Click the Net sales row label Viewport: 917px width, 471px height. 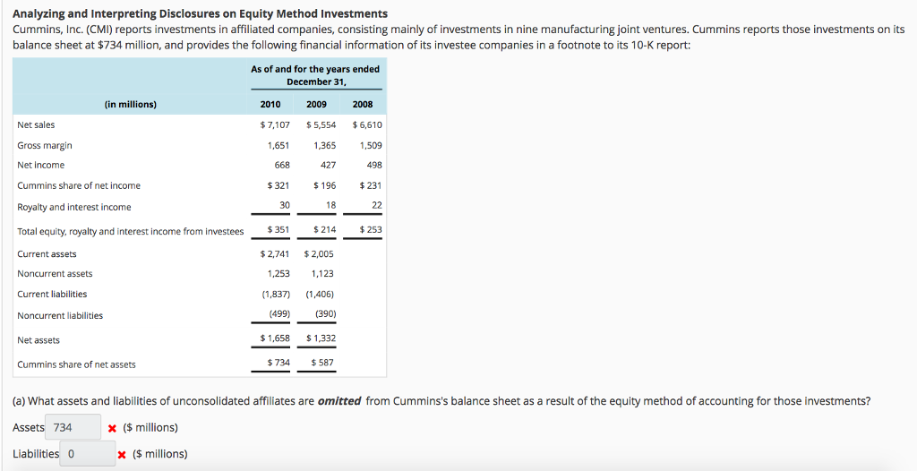pos(36,124)
